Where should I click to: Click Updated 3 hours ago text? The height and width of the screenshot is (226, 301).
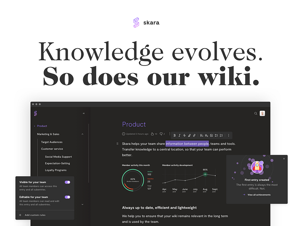click(x=137, y=134)
